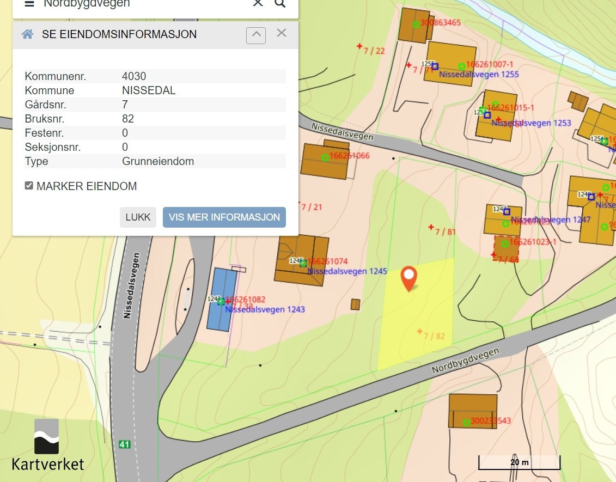
Task: Select the Nissedalsvegen 1245 address label
Action: pos(347,271)
